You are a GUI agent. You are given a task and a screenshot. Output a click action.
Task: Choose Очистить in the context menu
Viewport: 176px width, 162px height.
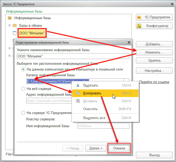tap(90, 109)
